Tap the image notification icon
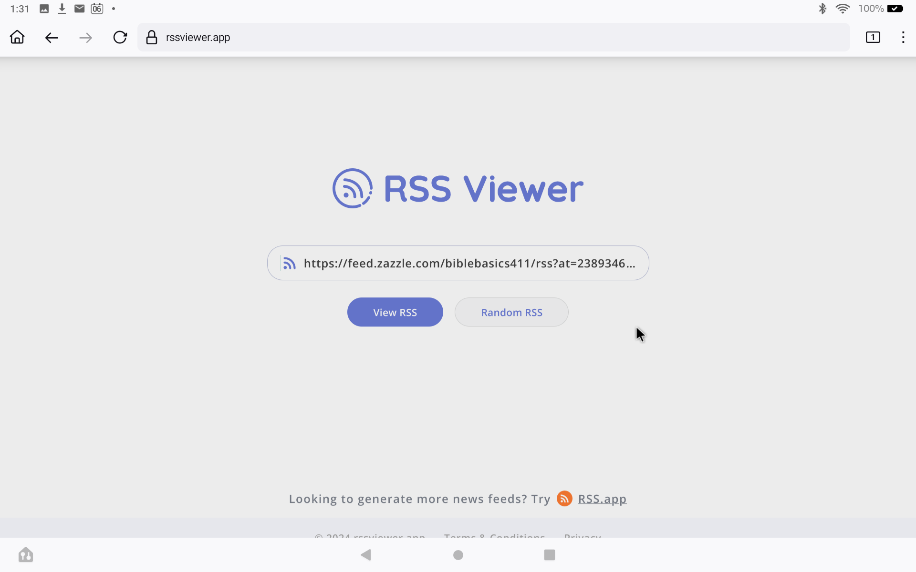The image size is (916, 572). coord(44,9)
